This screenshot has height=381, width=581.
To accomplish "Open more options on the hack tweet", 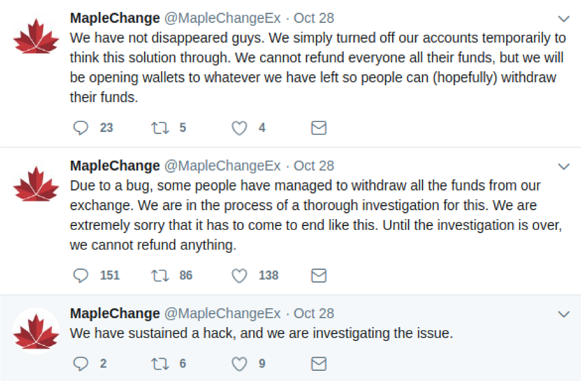I will tap(564, 314).
